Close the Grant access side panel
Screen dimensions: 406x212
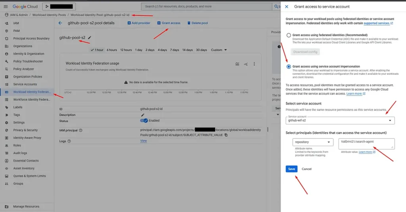click(287, 7)
